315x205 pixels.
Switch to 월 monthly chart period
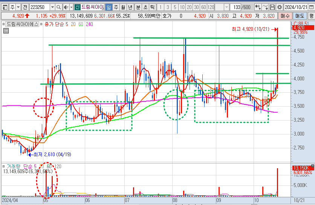coord(123,8)
